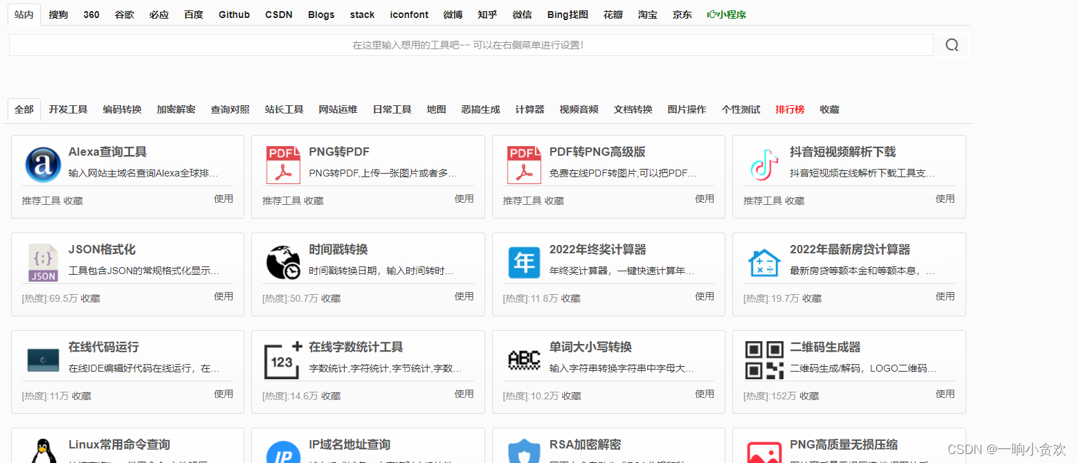This screenshot has height=463, width=1077.
Task: Select the 图片操作 category
Action: coord(687,109)
